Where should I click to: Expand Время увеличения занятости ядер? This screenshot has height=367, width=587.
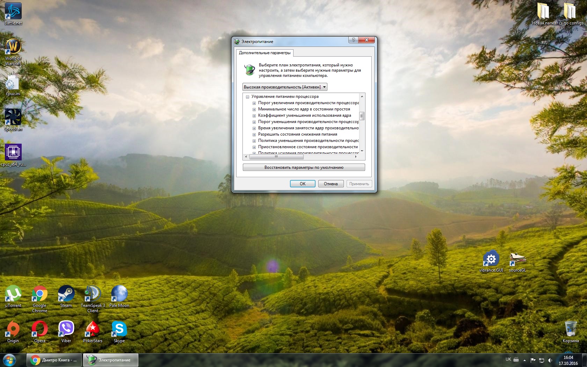point(254,128)
